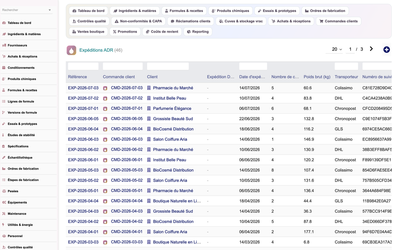Sort by the Transporteur column header
This screenshot has height=250, width=400.
coord(346,77)
